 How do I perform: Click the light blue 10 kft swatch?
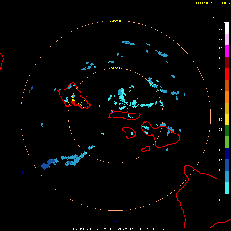tap(227, 177)
